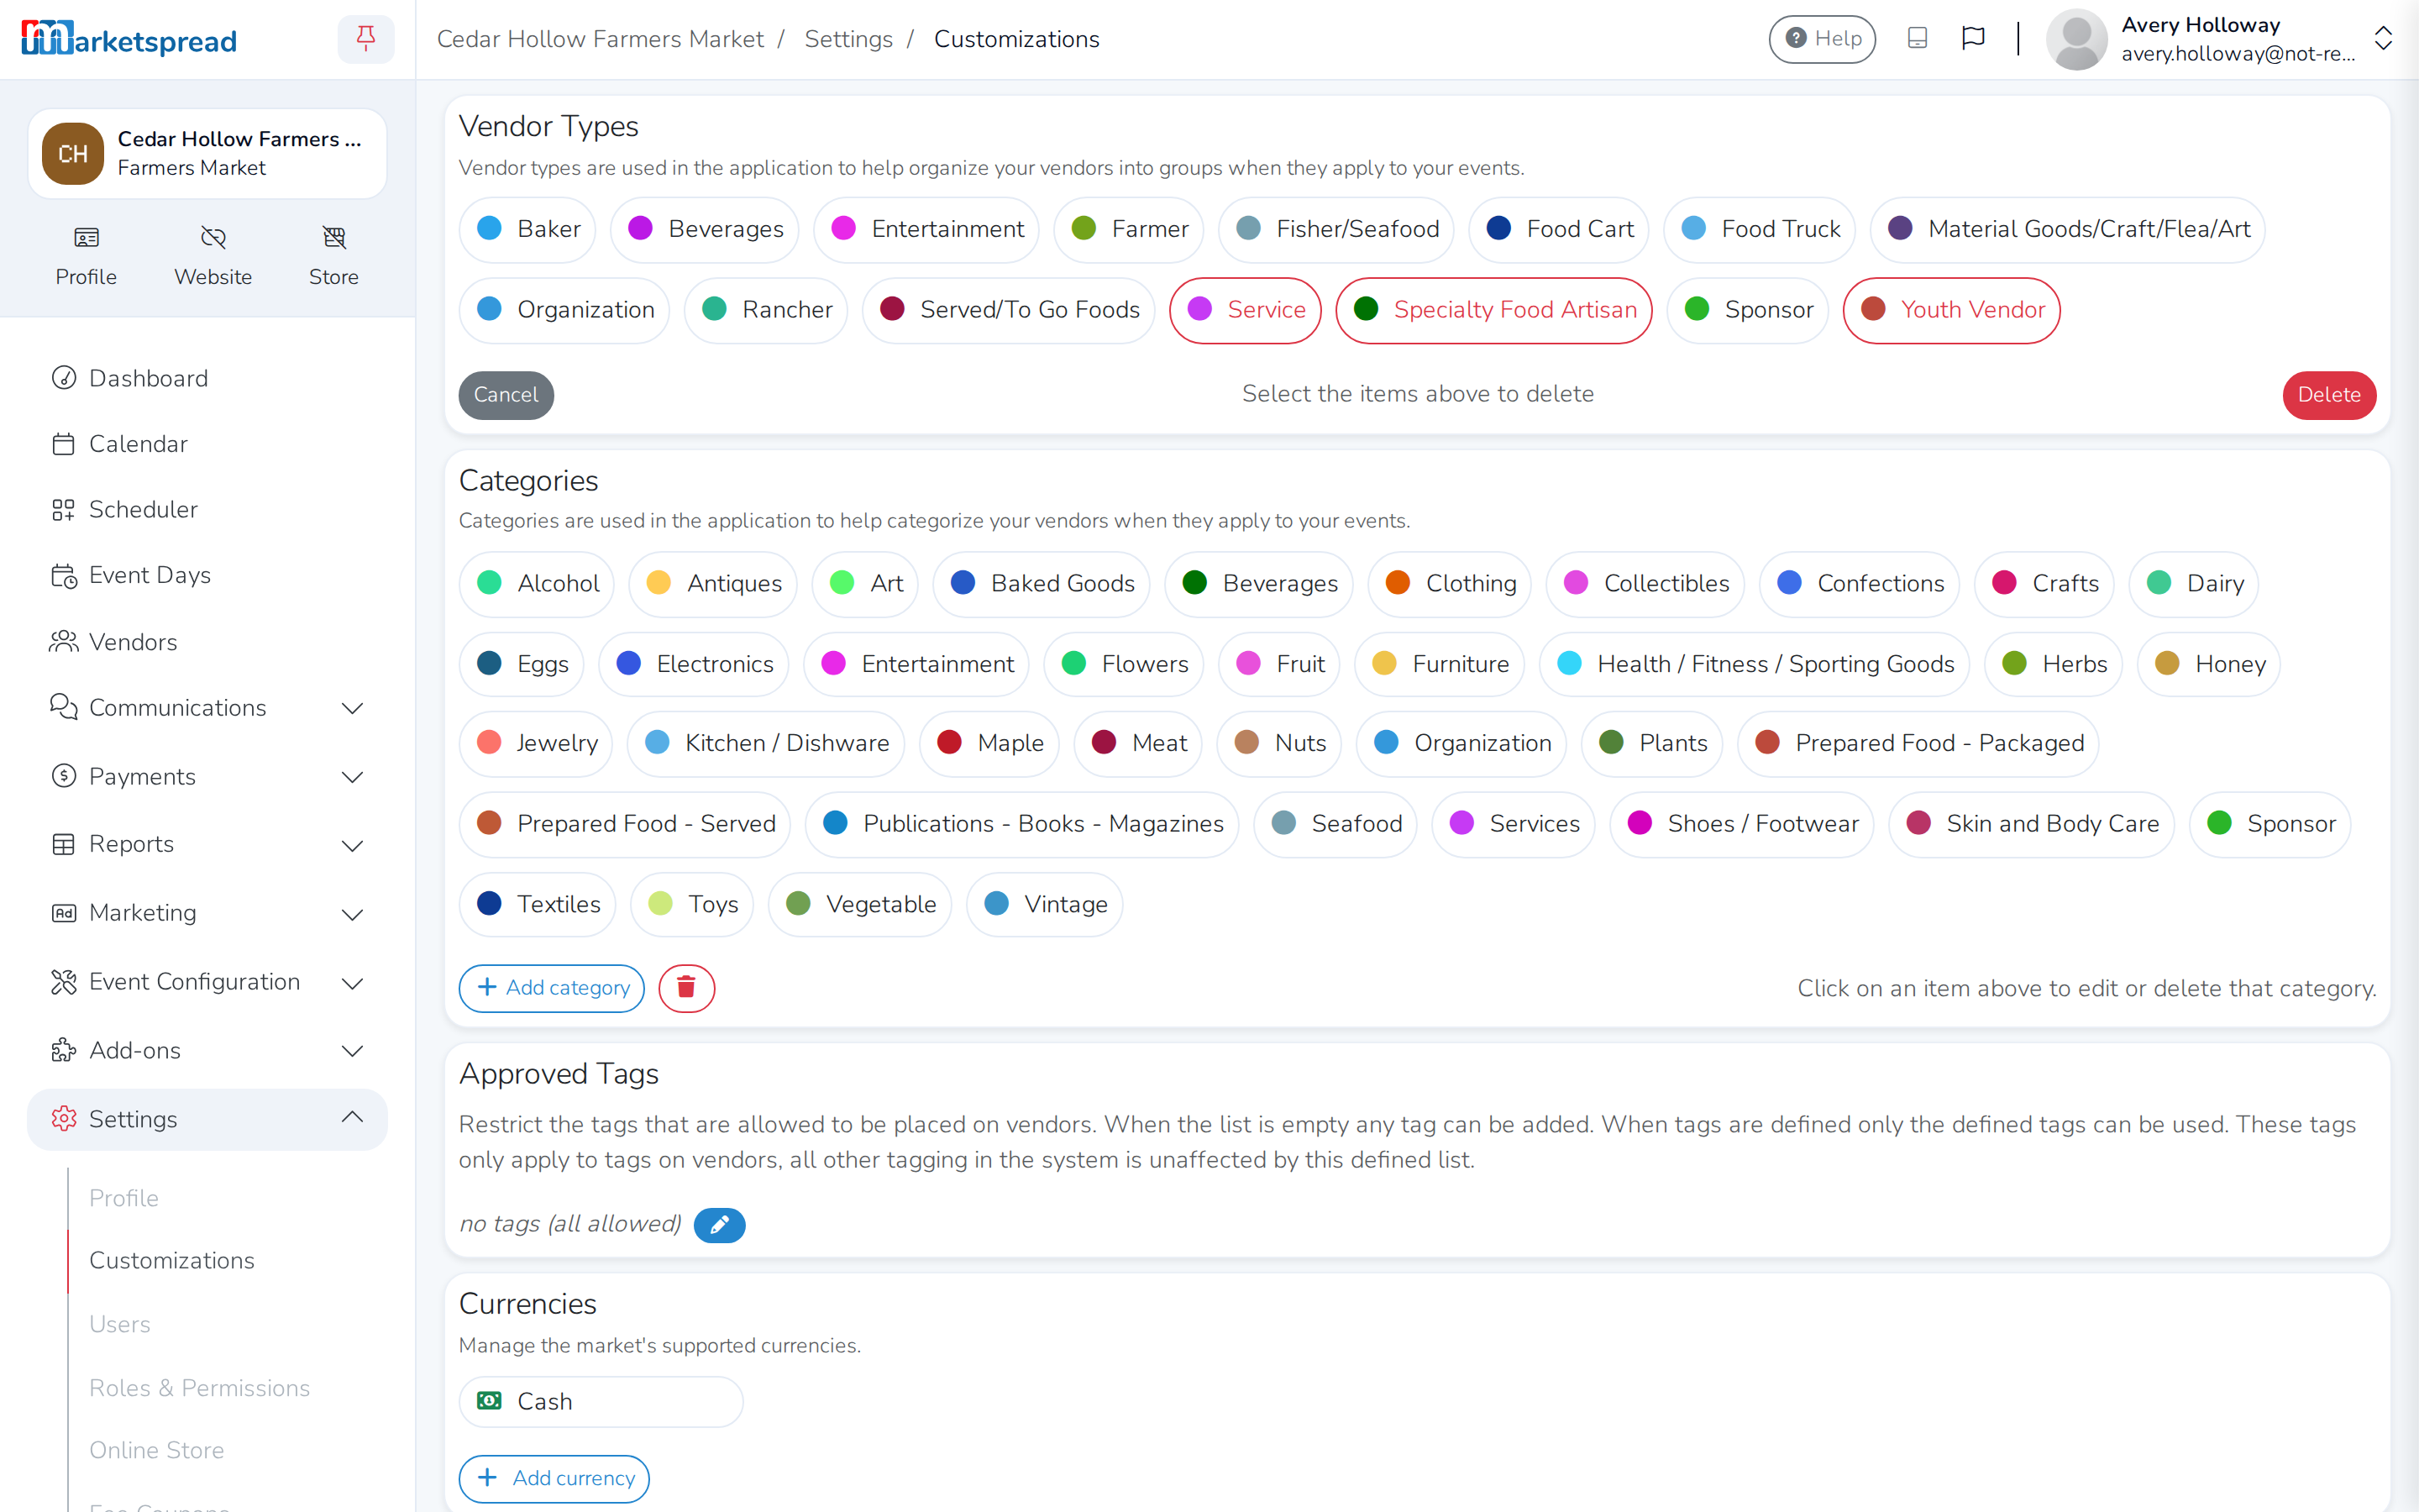The height and width of the screenshot is (1512, 2419).
Task: Open the user account dropdown arrows
Action: [2383, 39]
